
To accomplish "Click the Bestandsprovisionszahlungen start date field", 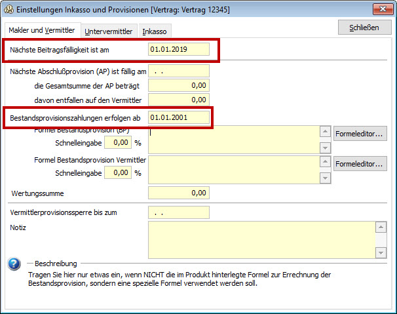I will (179, 117).
